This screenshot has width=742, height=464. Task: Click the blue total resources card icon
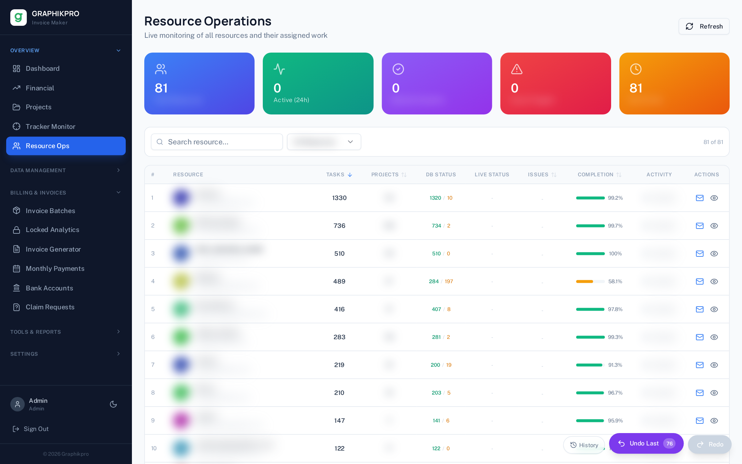tap(161, 69)
